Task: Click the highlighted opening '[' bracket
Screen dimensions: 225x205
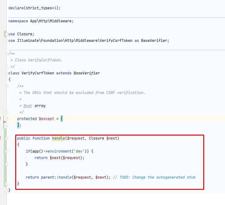Action: point(62,119)
